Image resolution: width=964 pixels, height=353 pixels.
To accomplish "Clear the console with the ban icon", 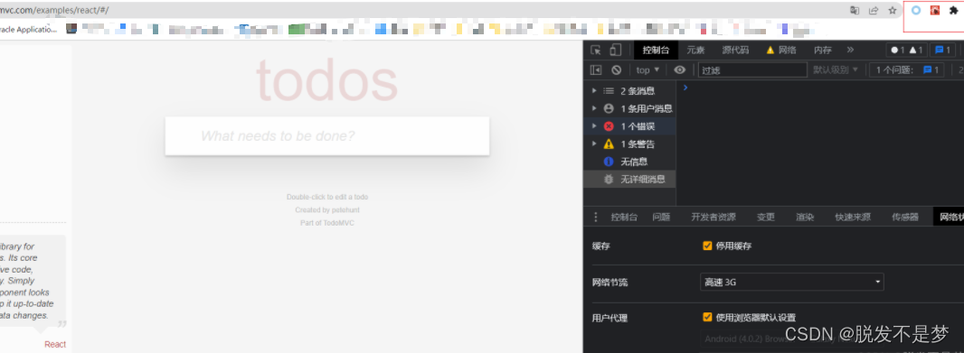I will (x=616, y=70).
